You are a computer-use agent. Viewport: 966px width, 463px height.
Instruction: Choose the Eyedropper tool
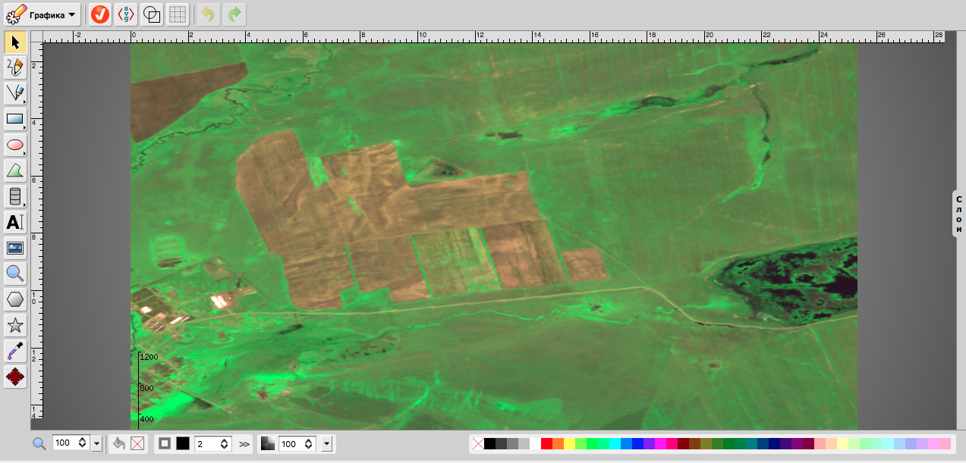pos(15,351)
